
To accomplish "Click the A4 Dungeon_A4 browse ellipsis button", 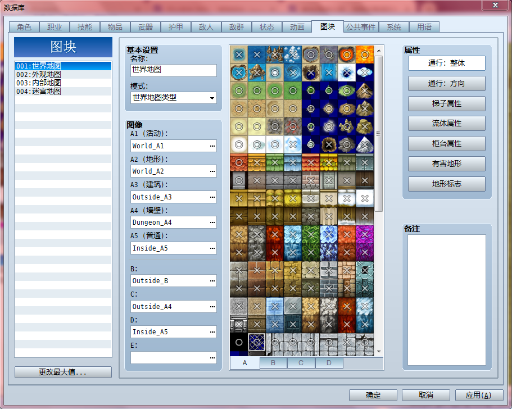I will pyautogui.click(x=212, y=222).
